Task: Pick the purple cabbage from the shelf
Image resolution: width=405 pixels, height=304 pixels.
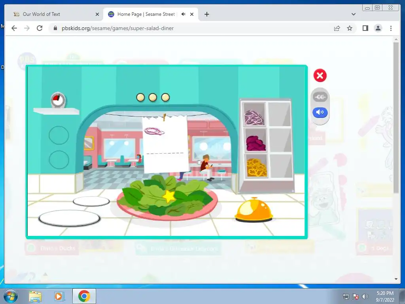Action: [256, 143]
